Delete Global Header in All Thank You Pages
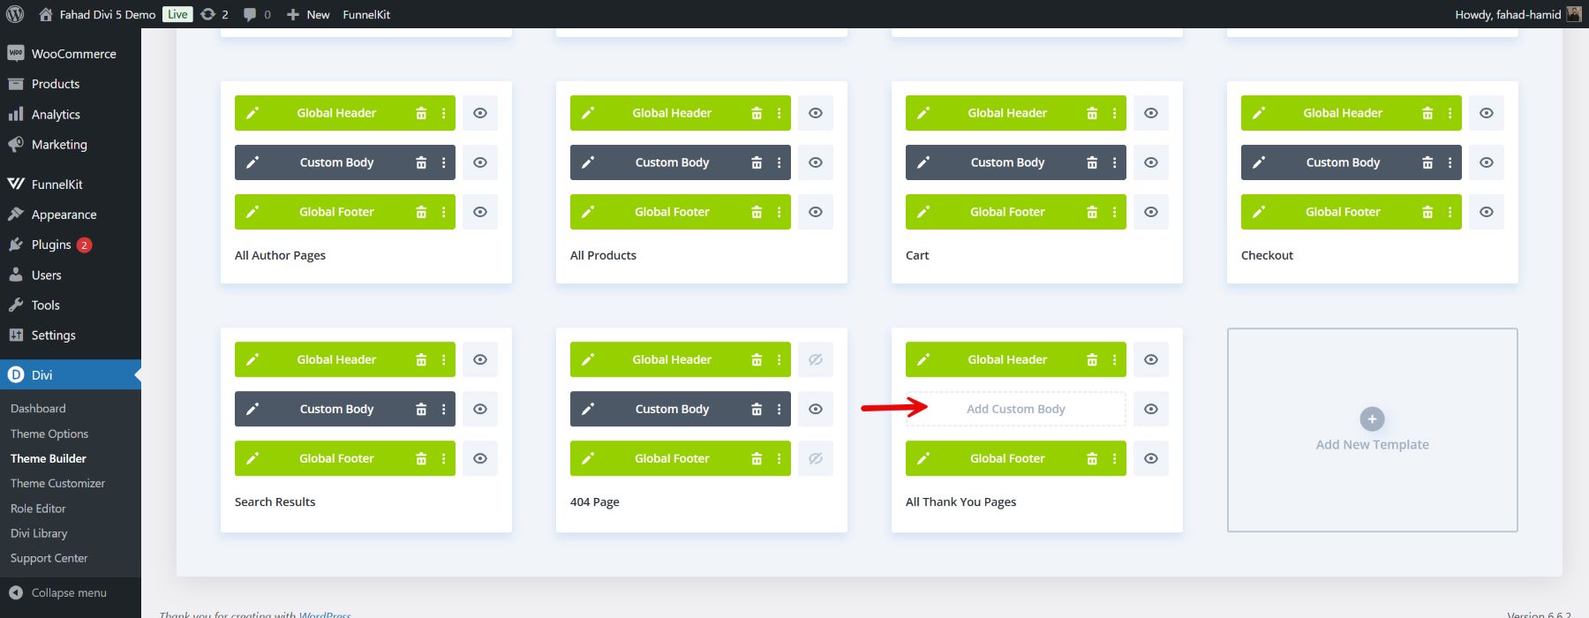 [x=1092, y=359]
